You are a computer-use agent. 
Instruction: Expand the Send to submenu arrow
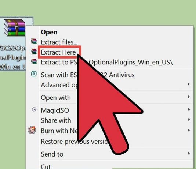point(189,153)
